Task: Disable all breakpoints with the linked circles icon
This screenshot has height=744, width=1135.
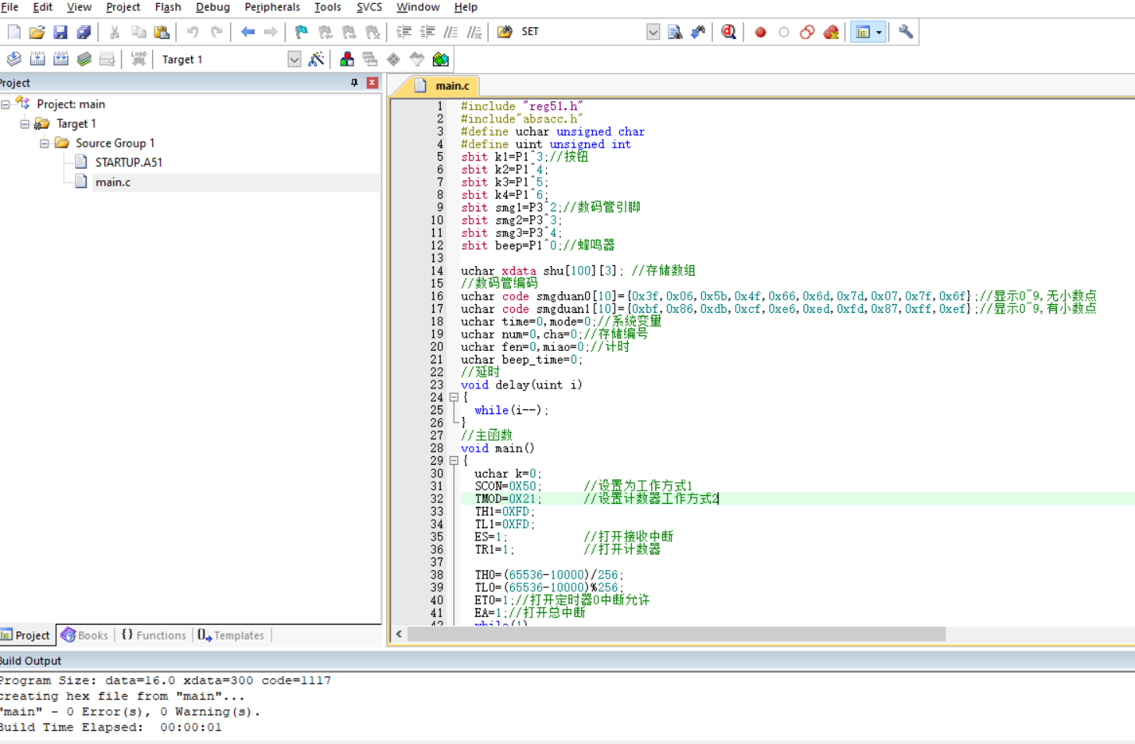Action: (807, 32)
